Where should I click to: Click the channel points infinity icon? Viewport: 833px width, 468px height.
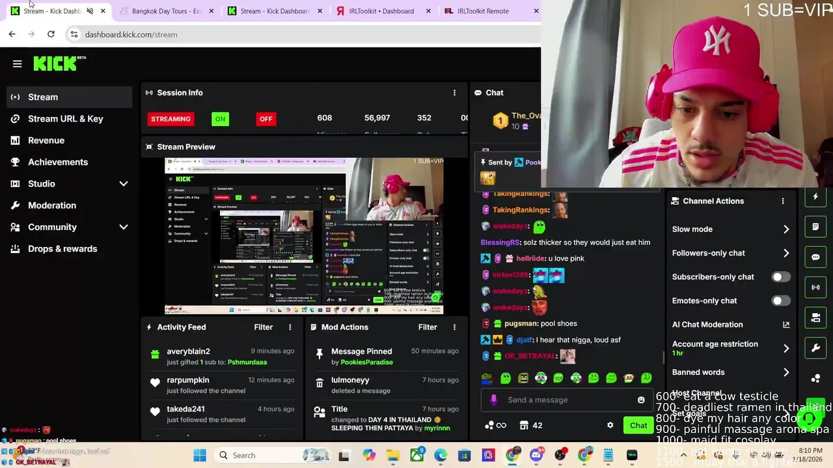(x=496, y=425)
